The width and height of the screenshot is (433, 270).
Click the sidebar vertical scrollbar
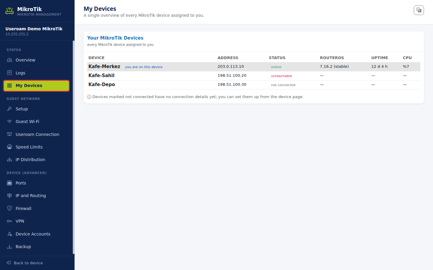click(73, 147)
